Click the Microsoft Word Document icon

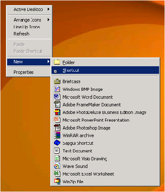tap(57, 97)
